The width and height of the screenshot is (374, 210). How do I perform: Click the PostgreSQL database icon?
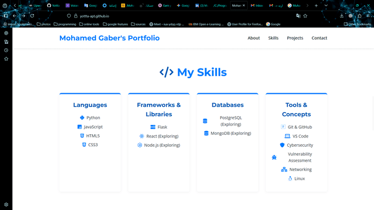[205, 121]
